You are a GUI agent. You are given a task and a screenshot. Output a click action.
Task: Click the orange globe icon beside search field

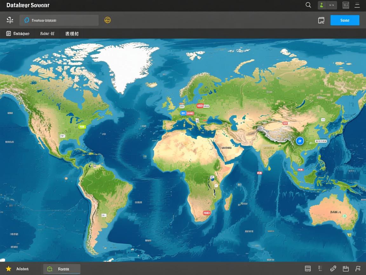tap(108, 20)
